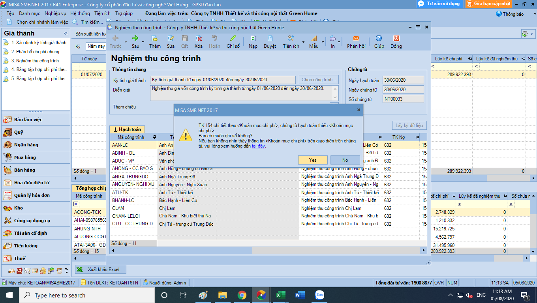The image size is (537, 303).
Task: Open Công cụ dụng cụ module
Action: pyautogui.click(x=36, y=221)
